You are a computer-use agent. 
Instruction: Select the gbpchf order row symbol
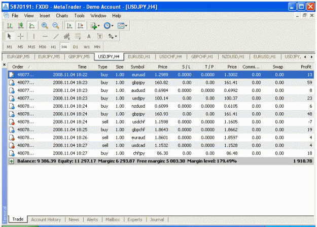[138, 130]
